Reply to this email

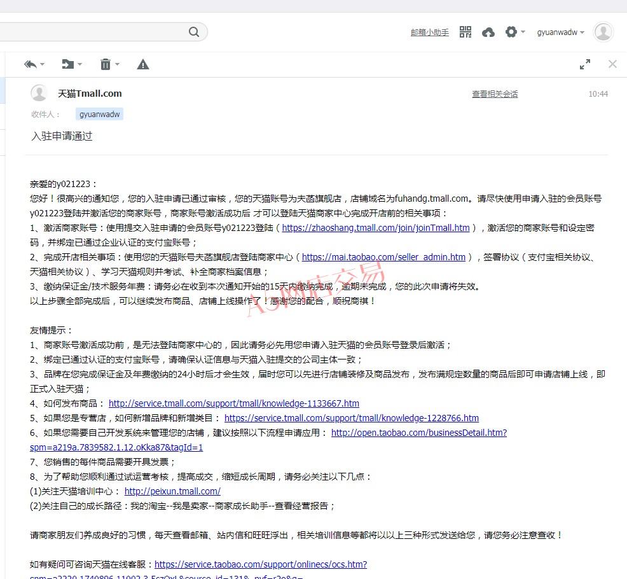point(31,64)
